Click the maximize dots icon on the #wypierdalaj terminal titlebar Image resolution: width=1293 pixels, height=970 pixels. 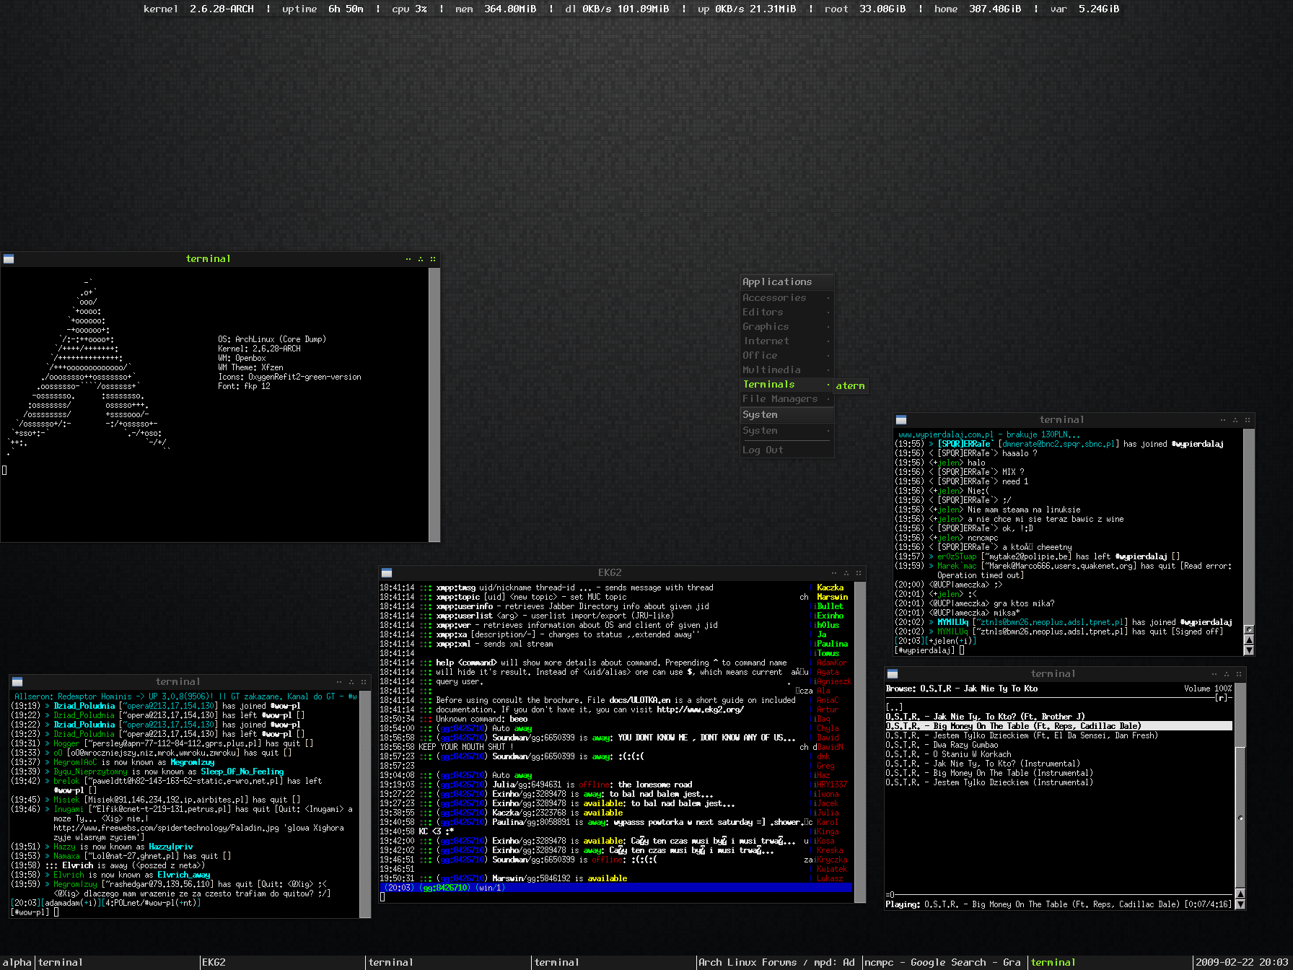point(1235,420)
